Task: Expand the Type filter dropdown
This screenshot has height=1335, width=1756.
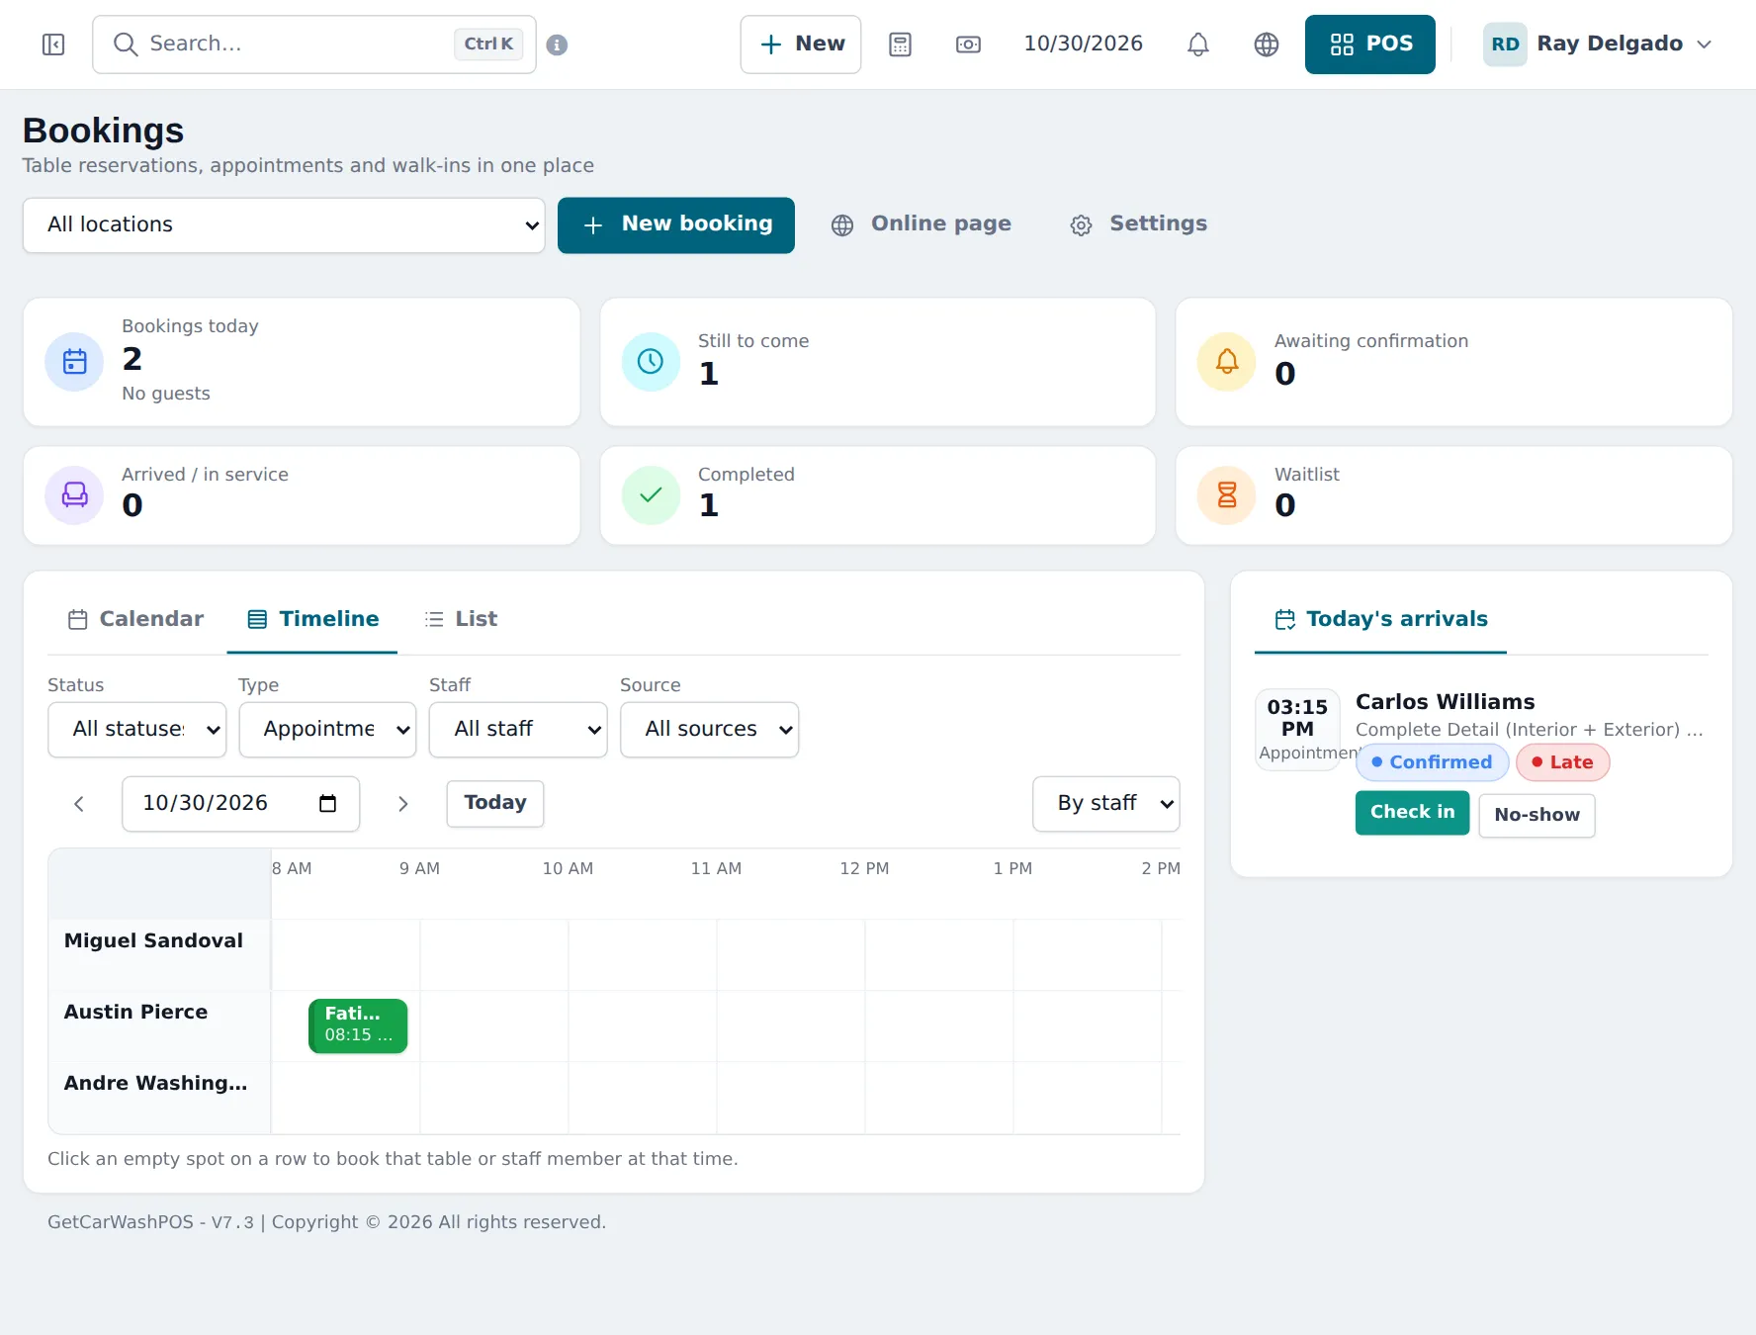Action: (327, 730)
